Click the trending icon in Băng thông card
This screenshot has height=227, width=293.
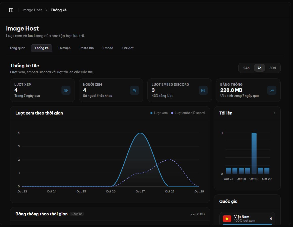[272, 90]
